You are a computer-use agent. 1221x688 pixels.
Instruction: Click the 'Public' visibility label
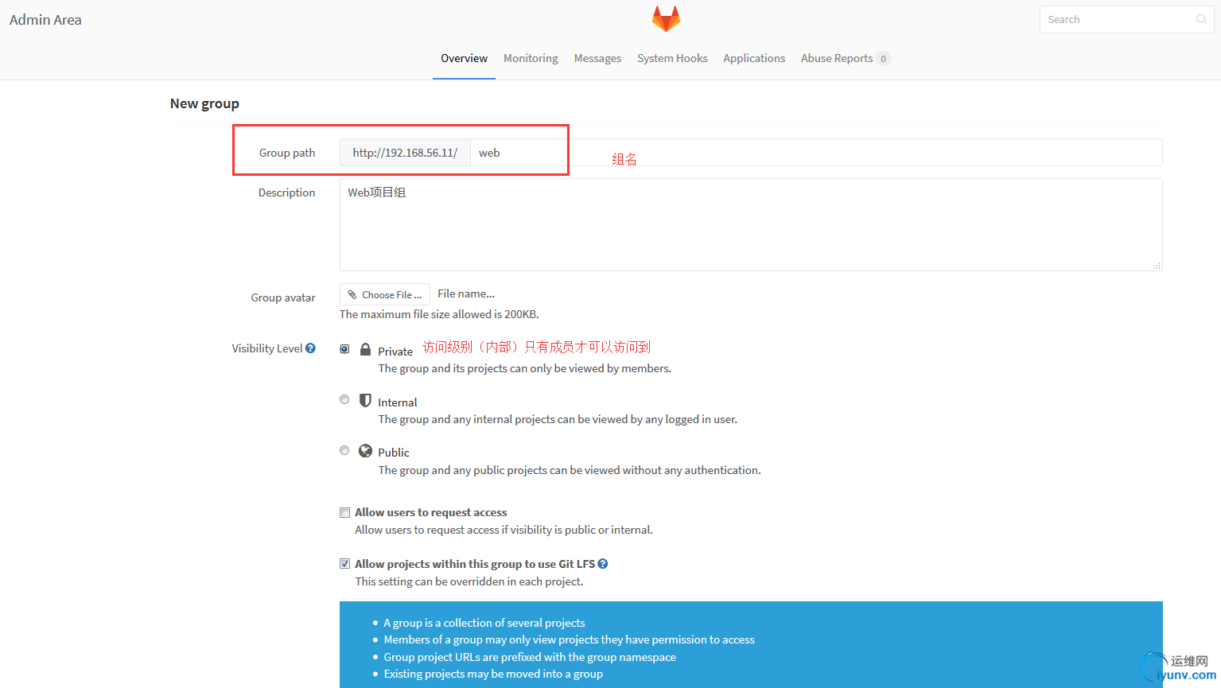[394, 453]
